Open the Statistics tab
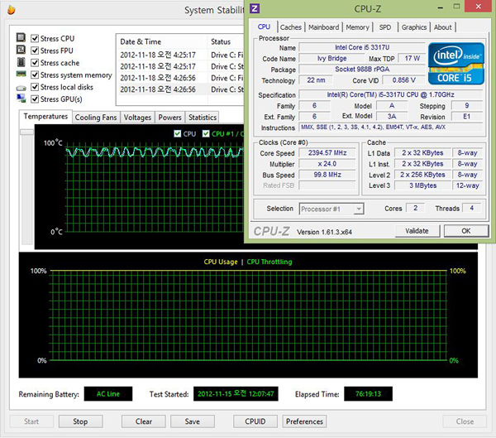 click(x=203, y=118)
